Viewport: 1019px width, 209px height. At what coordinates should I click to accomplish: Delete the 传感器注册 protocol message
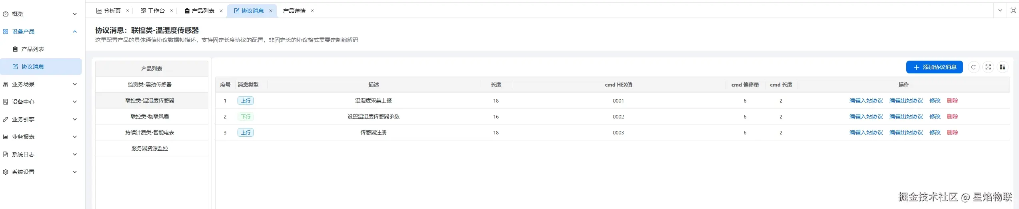(952, 132)
